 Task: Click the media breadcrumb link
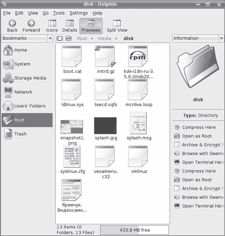pyautogui.click(x=104, y=39)
